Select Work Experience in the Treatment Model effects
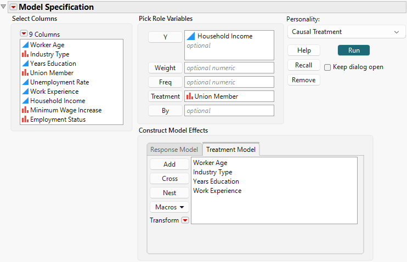This screenshot has height=262, width=407. (x=217, y=191)
